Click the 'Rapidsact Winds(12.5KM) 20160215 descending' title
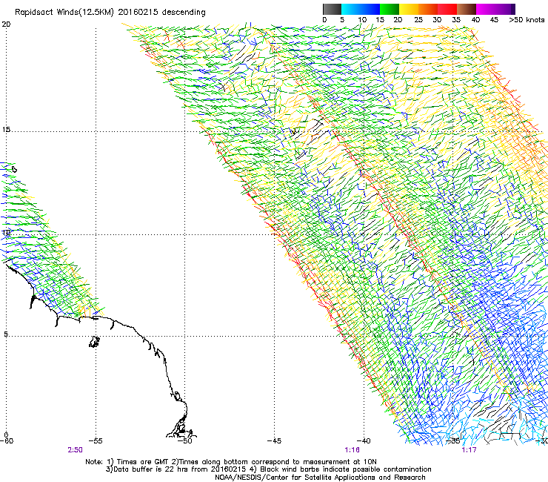This screenshot has height=482, width=548. (110, 13)
